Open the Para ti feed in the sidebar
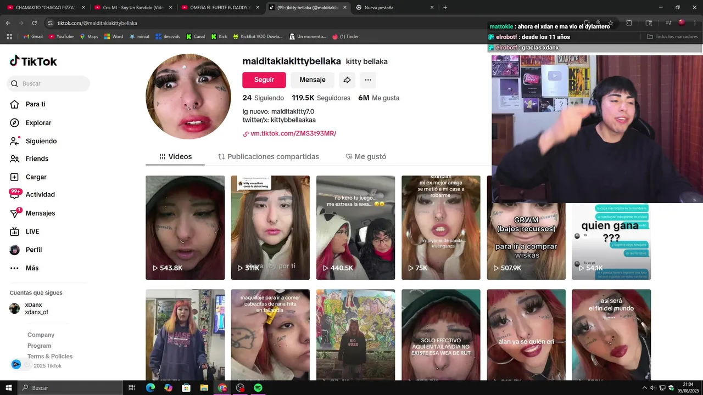The width and height of the screenshot is (703, 395). point(35,104)
